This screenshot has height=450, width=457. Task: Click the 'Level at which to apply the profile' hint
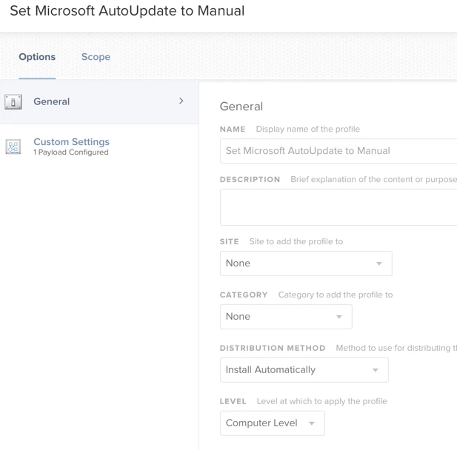click(321, 401)
